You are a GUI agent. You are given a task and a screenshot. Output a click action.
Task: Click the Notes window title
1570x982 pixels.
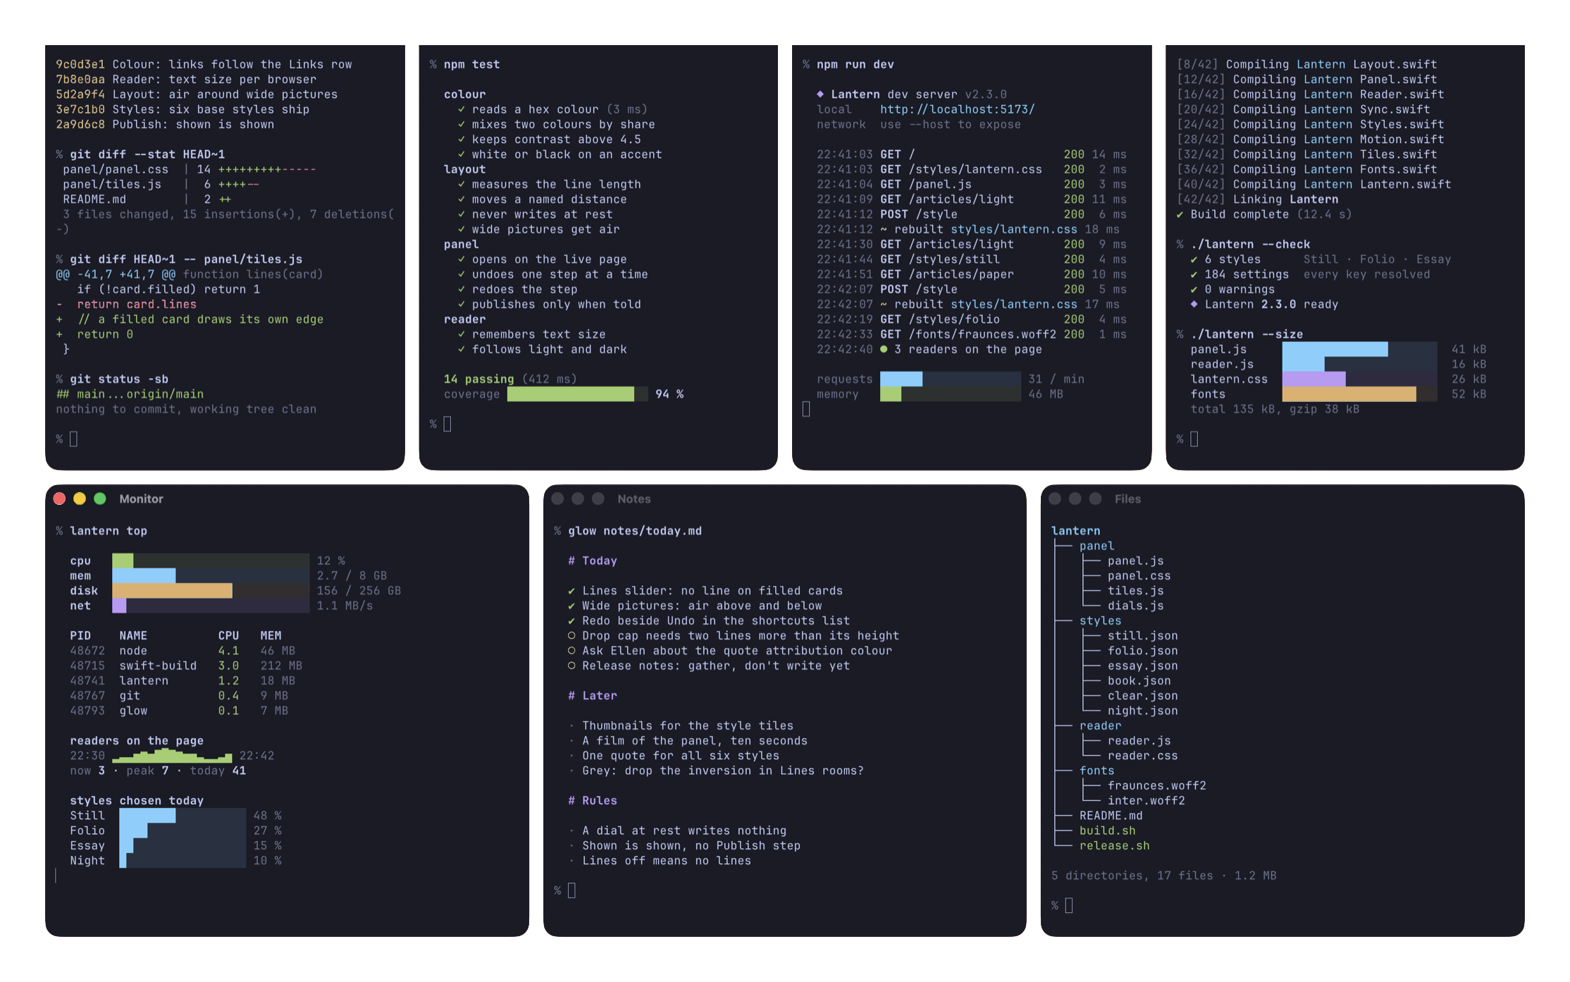[x=633, y=498]
